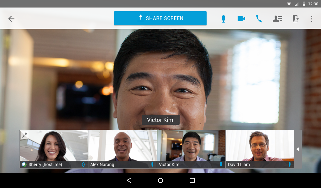Tap the cellular signal status icon
The height and width of the screenshot is (188, 321).
coord(297,4)
